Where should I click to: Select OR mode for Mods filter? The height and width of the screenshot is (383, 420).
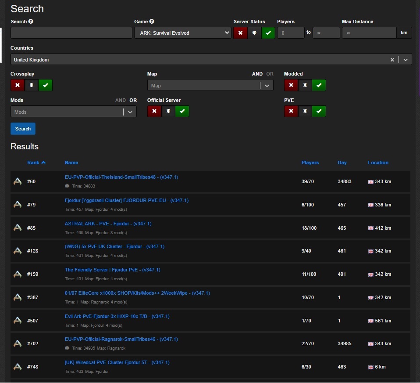click(133, 100)
